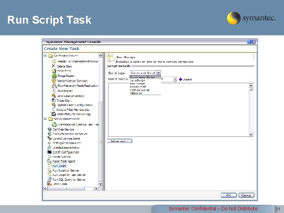The image size is (284, 213).
Task: Click the Send Email icon
Action: click(x=49, y=184)
